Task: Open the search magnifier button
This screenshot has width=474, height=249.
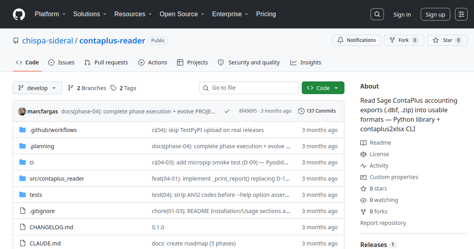Action: (377, 14)
